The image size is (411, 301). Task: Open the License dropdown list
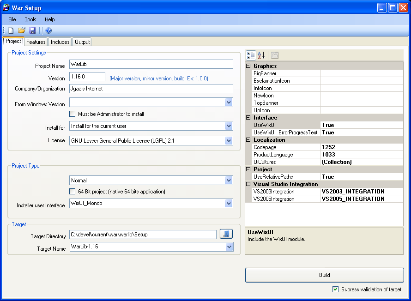click(229, 140)
